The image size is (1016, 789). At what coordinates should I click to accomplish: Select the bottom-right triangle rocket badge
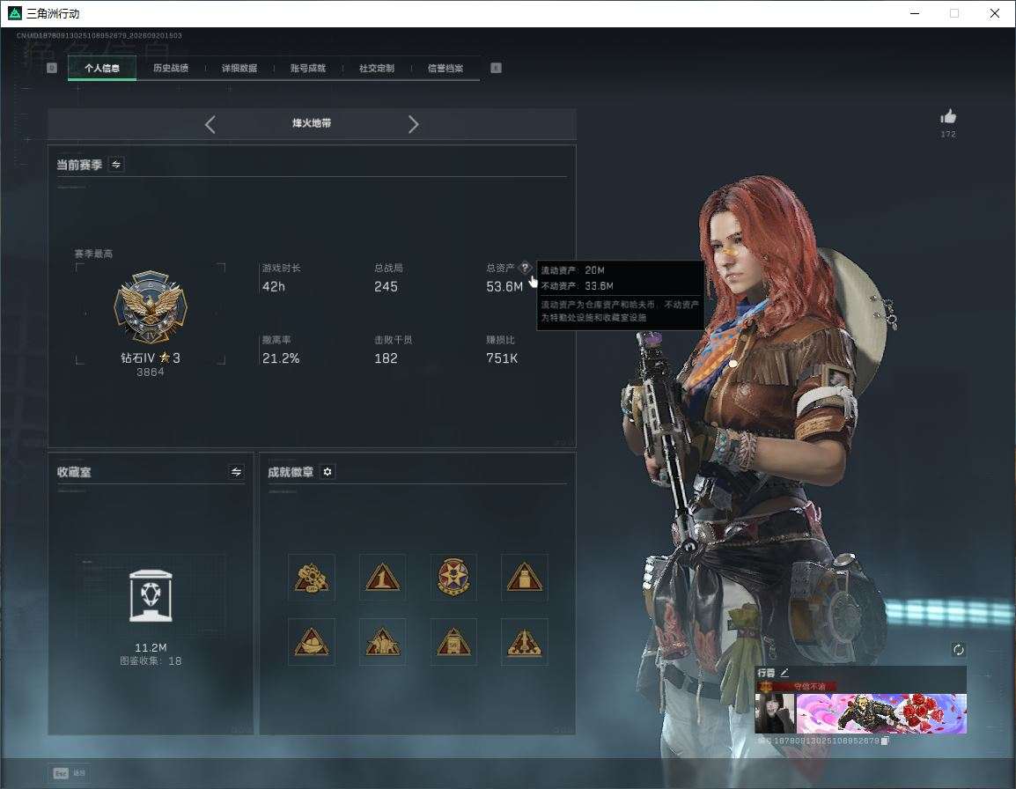click(x=525, y=642)
